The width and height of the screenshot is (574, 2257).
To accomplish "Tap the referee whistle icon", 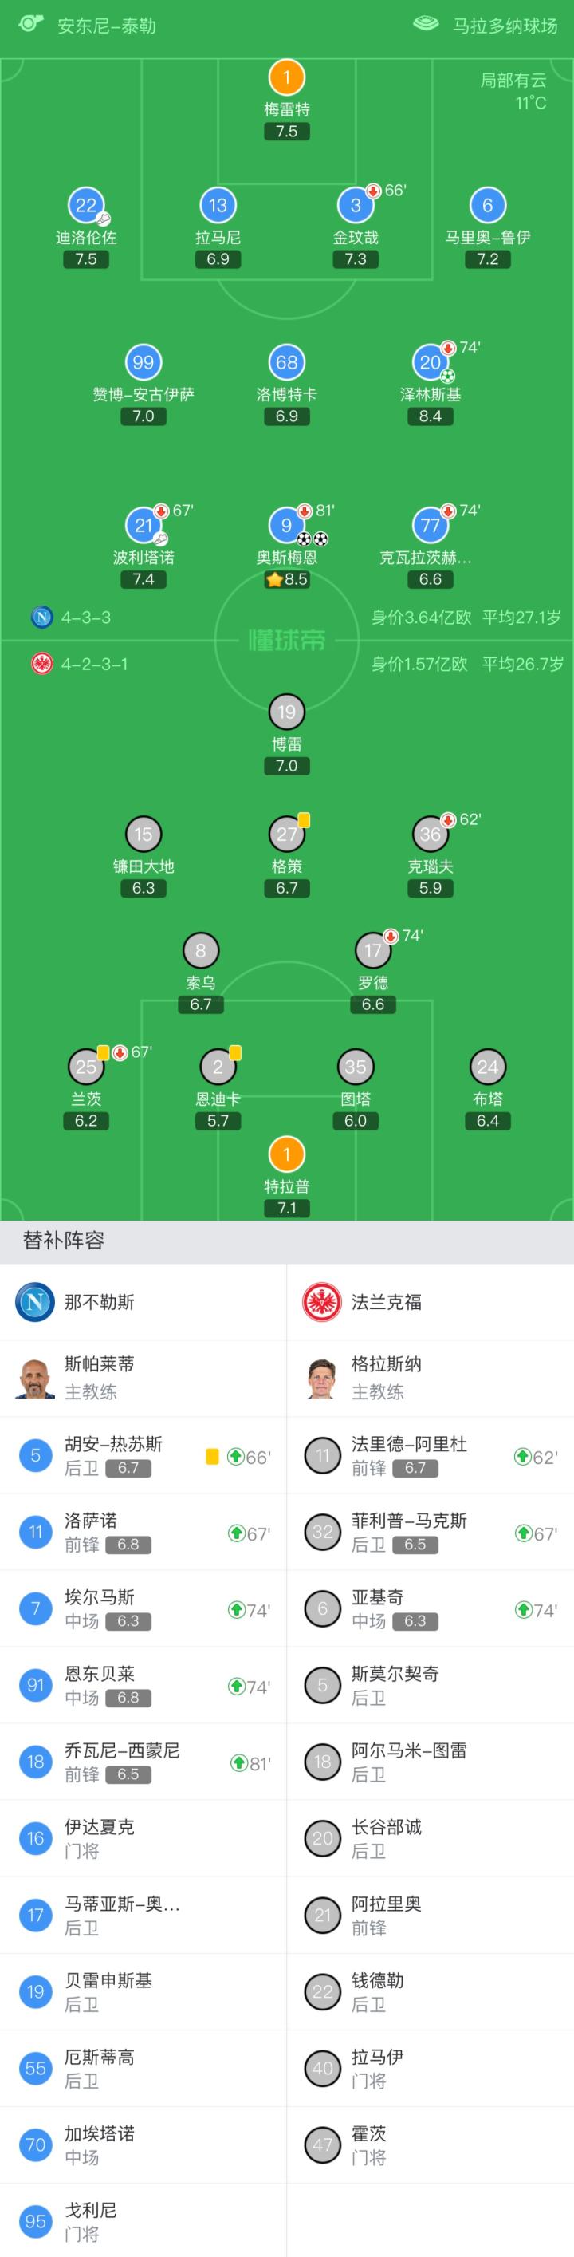I will [32, 24].
